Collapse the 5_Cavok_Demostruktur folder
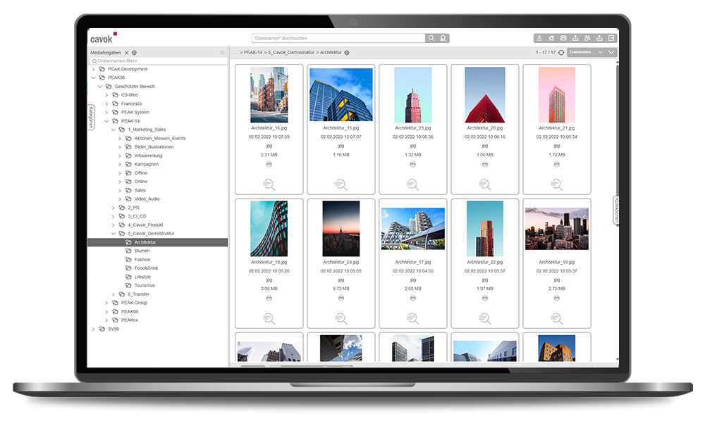 [x=114, y=234]
